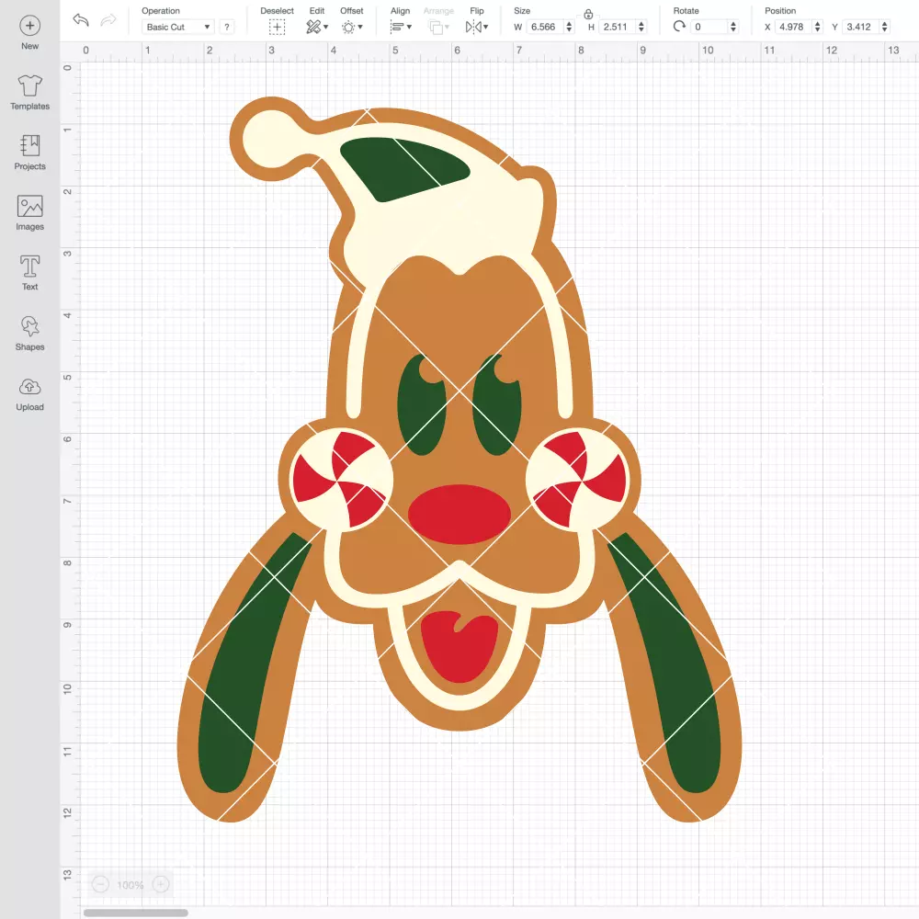The height and width of the screenshot is (919, 919).
Task: Click the Rotate icon
Action: (x=679, y=27)
